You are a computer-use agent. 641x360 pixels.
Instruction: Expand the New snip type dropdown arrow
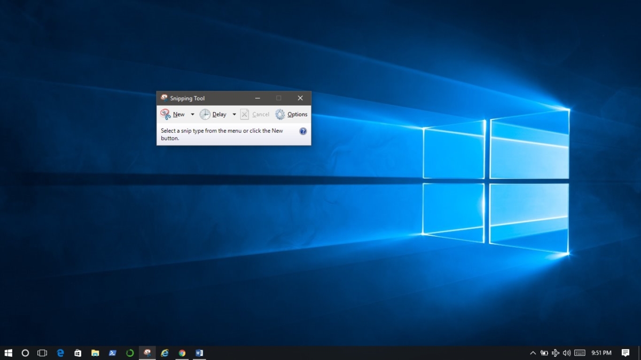coord(192,114)
